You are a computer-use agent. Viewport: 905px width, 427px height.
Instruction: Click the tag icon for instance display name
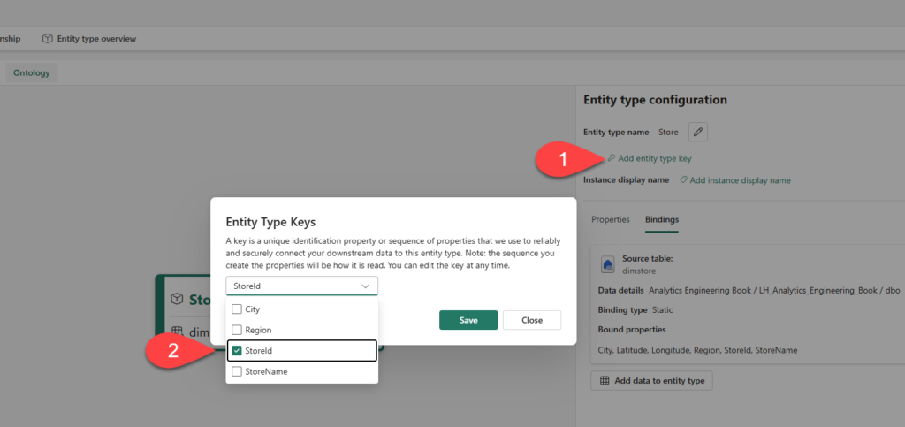pos(683,180)
